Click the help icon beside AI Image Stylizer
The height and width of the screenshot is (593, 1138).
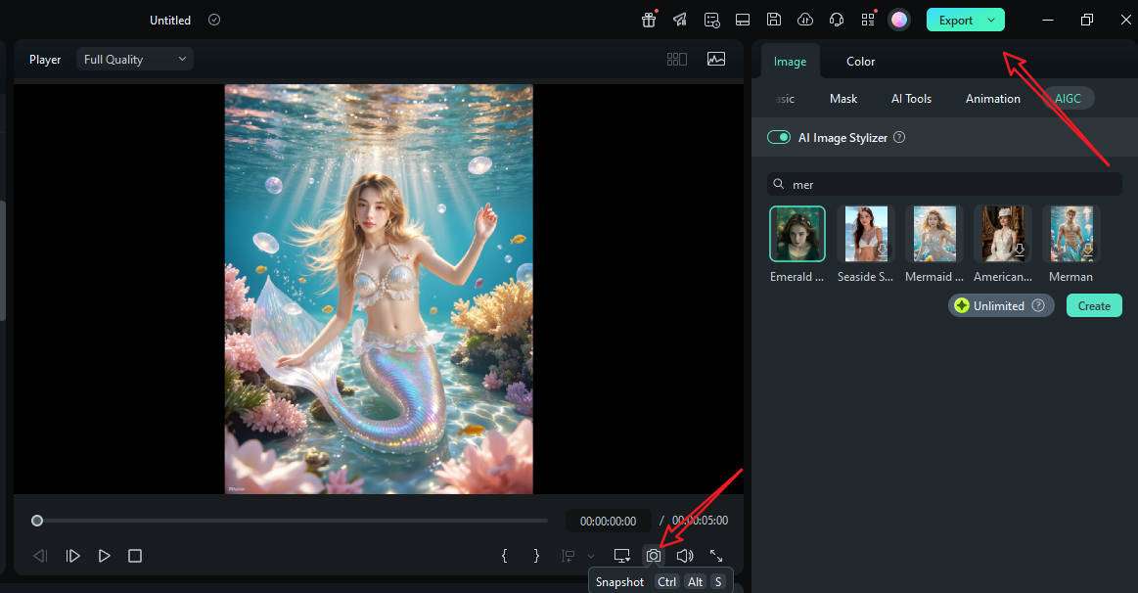pos(899,137)
